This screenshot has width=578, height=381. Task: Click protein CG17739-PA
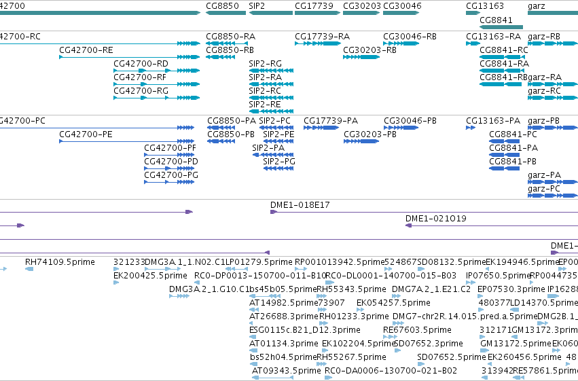coord(321,128)
